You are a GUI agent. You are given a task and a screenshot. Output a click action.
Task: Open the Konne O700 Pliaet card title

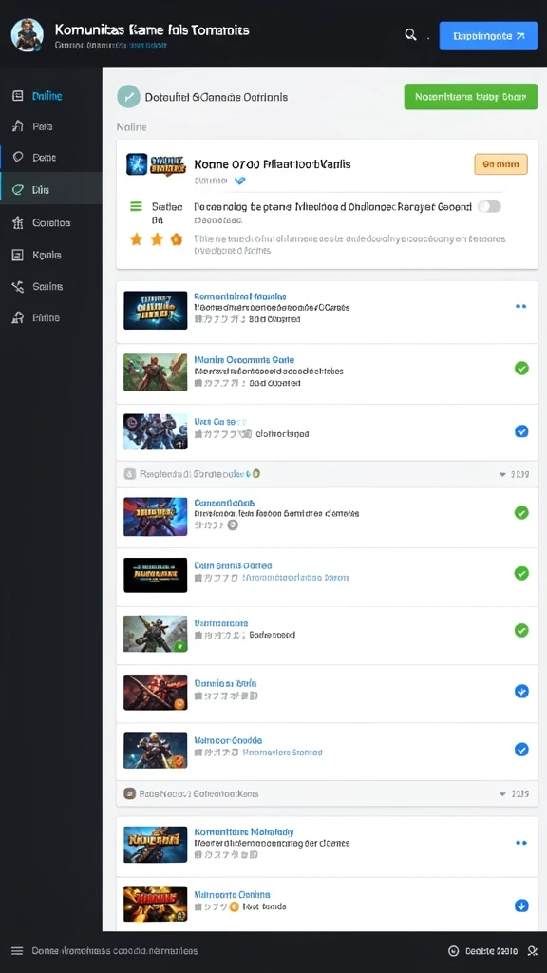click(273, 164)
